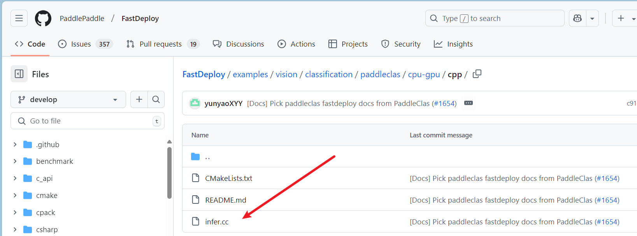Open Copilot dropdown arrow

pos(592,18)
